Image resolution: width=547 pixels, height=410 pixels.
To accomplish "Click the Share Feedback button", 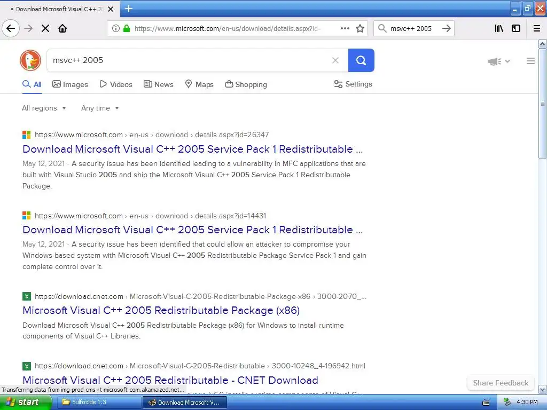I will (501, 383).
